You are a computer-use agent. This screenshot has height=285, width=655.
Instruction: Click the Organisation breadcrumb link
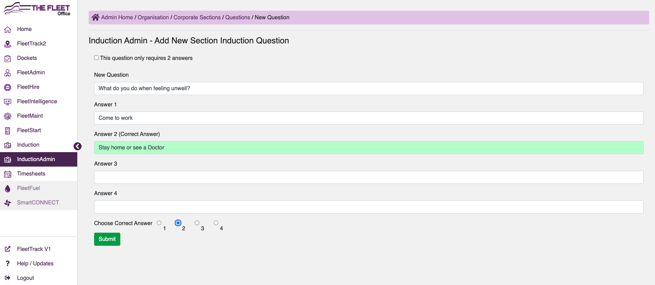pos(153,17)
